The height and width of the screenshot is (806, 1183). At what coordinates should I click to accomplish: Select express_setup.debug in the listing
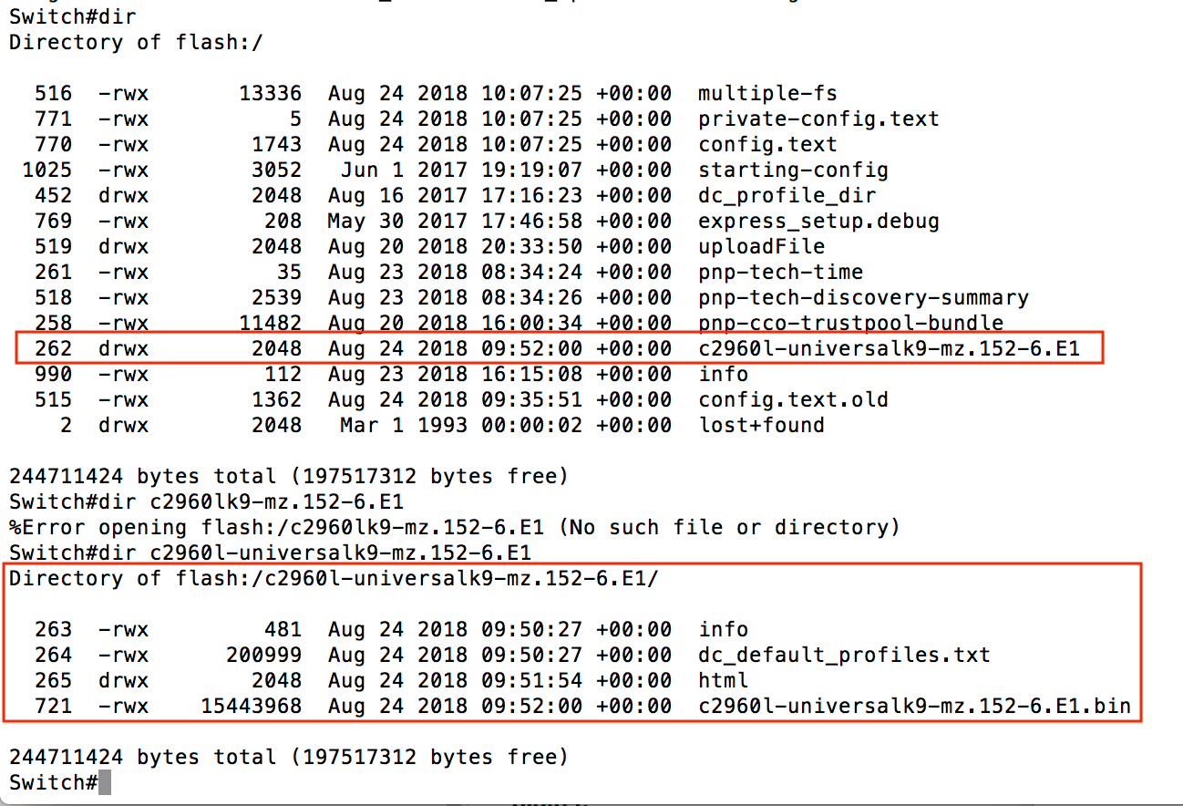coord(818,221)
